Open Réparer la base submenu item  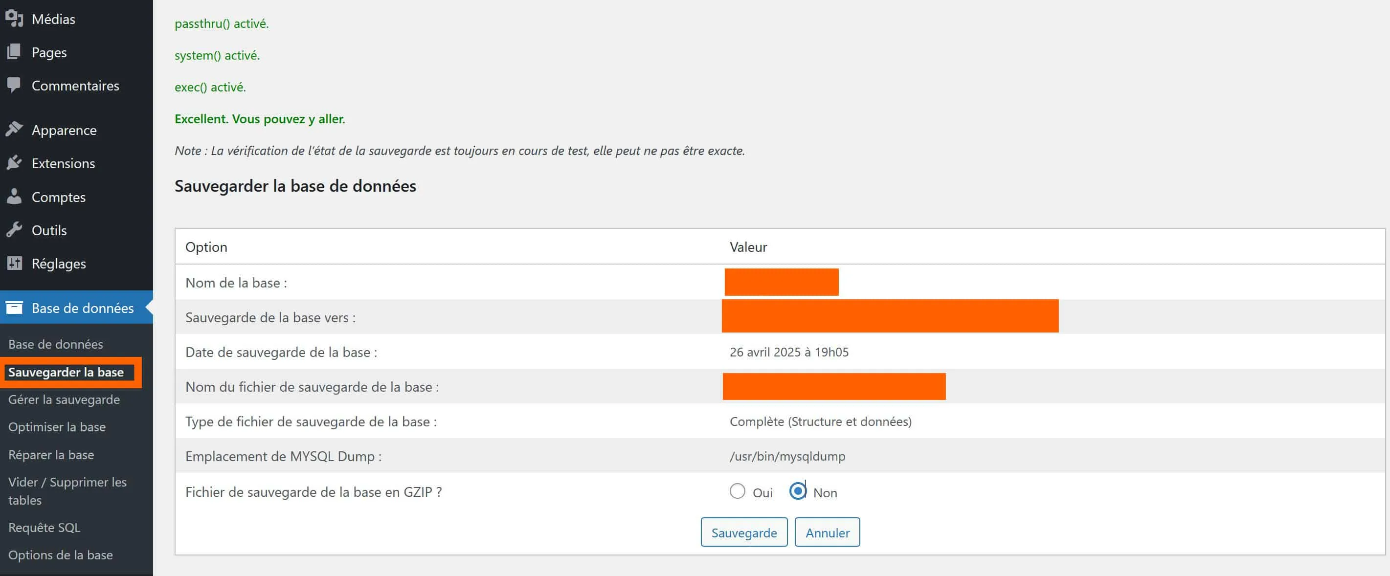tap(51, 455)
